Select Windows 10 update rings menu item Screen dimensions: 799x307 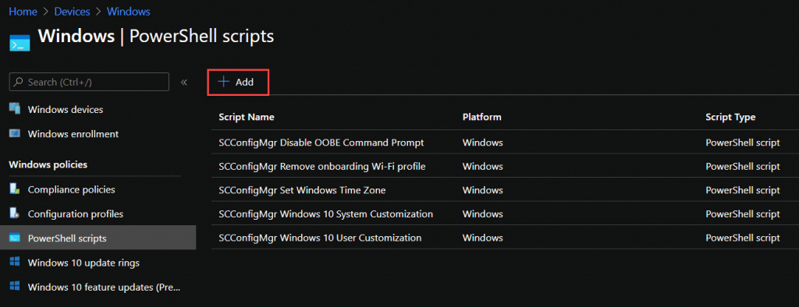point(98,263)
